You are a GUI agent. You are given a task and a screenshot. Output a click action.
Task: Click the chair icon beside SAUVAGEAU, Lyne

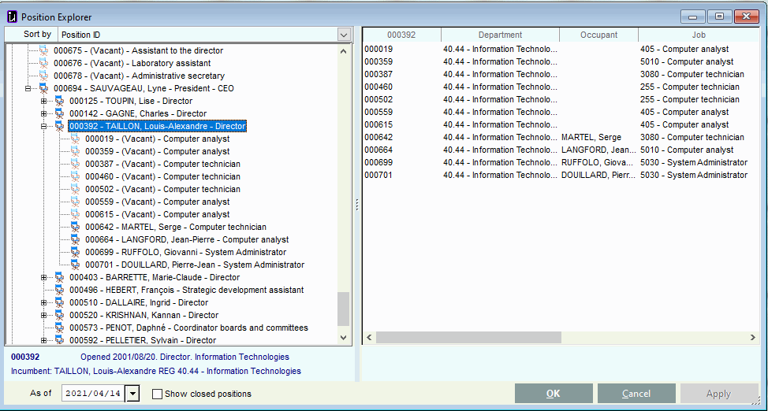43,88
